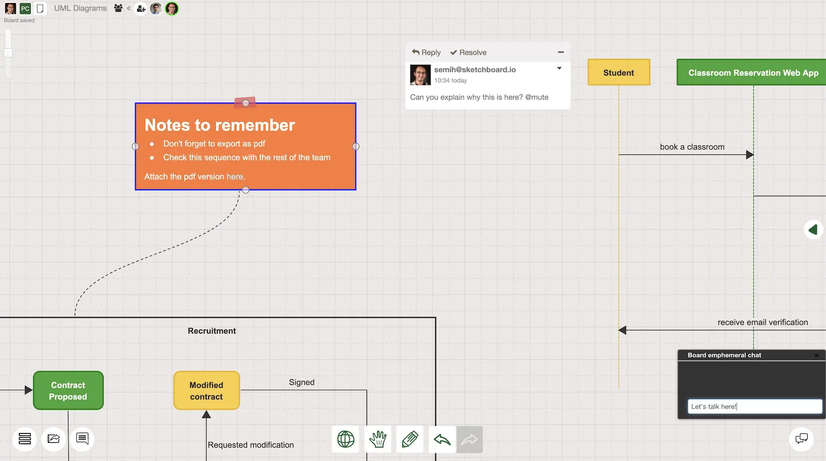Select the Classroom Reservation Web App box
Screen dimensions: 826x461
tap(751, 72)
